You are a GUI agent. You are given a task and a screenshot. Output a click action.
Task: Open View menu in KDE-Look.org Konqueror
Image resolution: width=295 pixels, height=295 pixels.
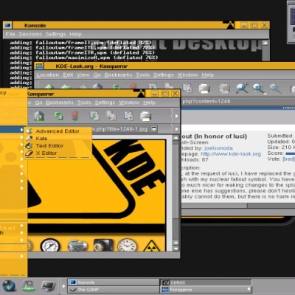83,74
